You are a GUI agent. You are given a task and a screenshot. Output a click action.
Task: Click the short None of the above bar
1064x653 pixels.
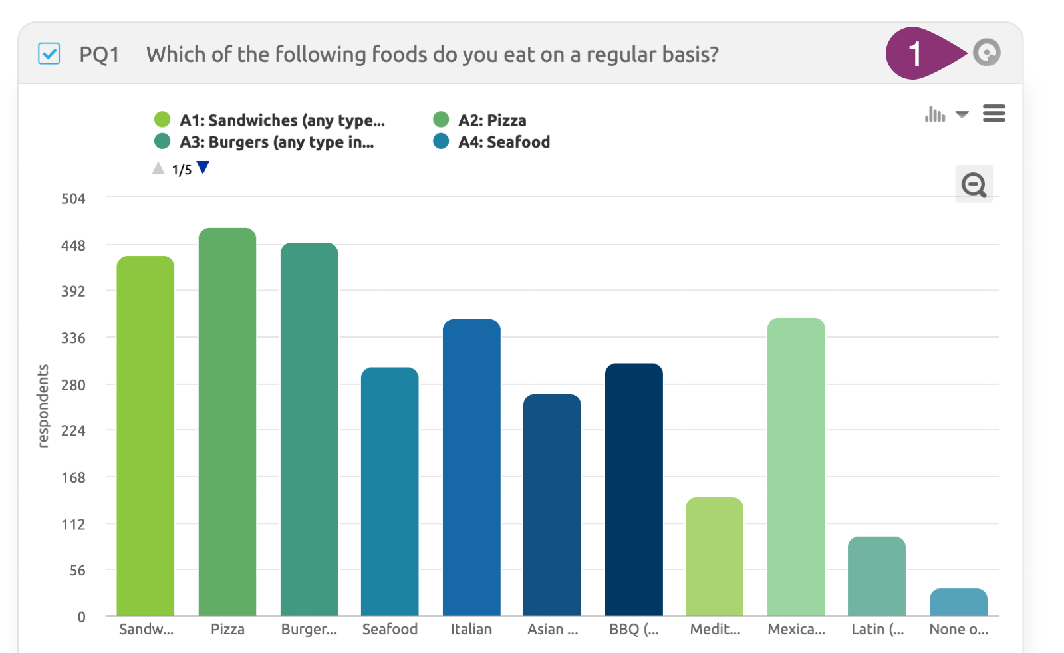pos(958,602)
